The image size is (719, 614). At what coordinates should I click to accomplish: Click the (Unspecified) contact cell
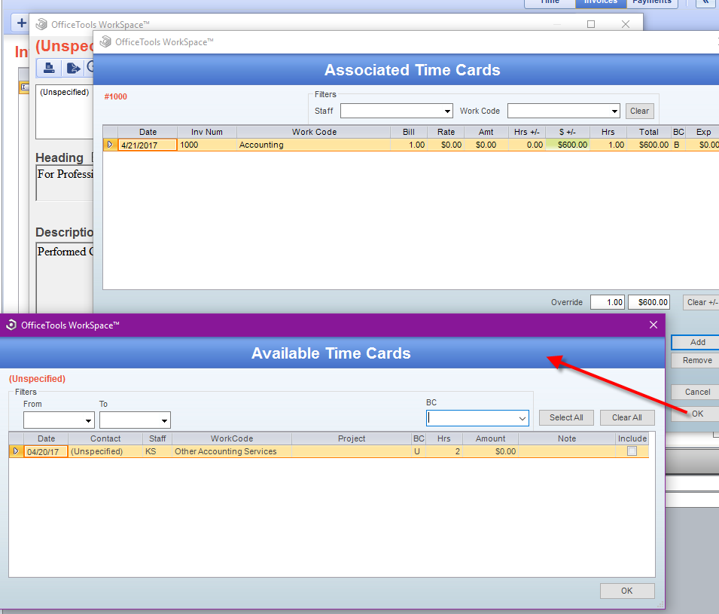[x=105, y=451]
